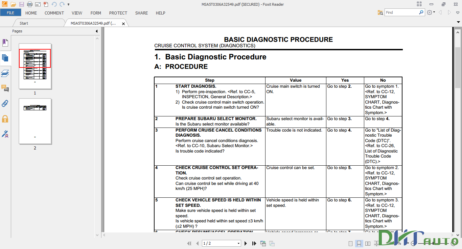Click the document horizontal scrollbar
The image size is (462, 249).
(277, 235)
